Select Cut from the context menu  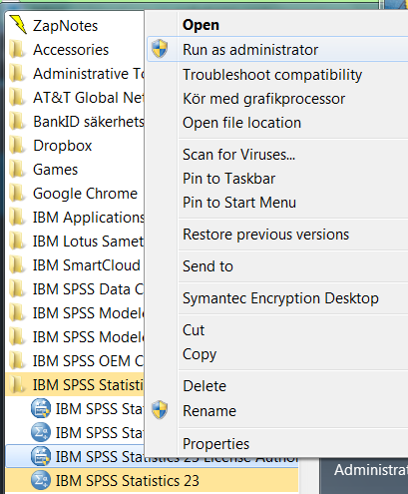(x=194, y=330)
